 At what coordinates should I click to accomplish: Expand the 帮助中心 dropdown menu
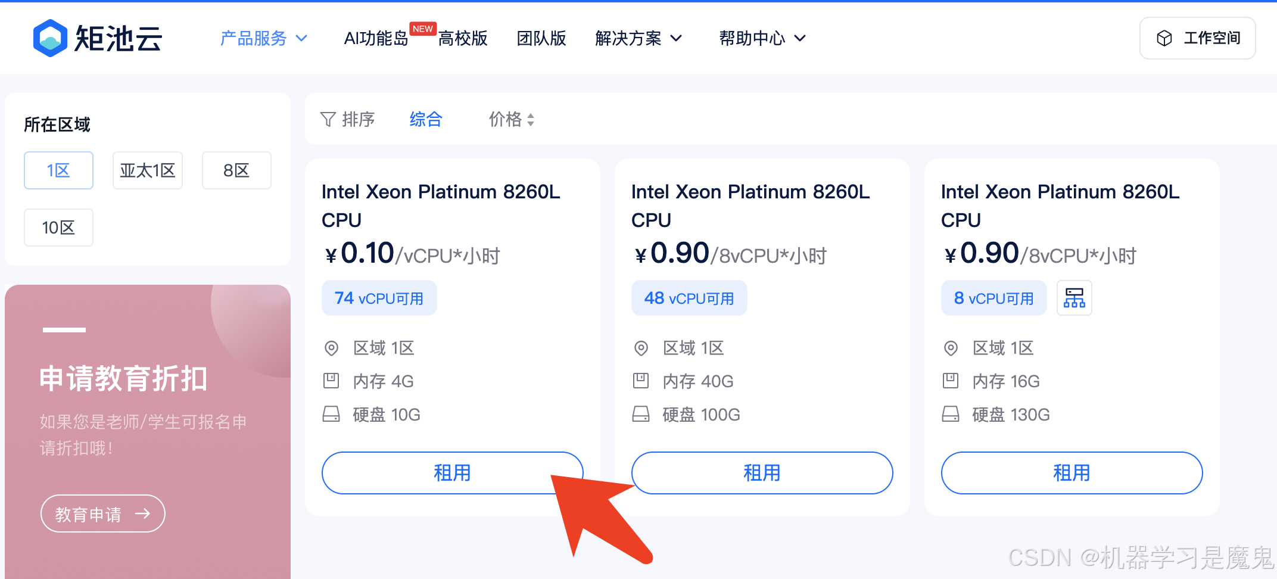[762, 38]
